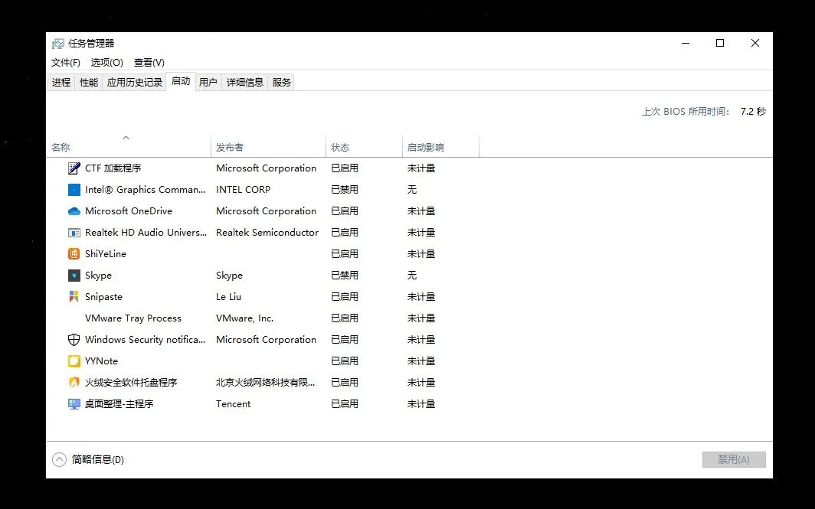
Task: Select the CTF 加载程序 row name
Action: pyautogui.click(x=113, y=168)
